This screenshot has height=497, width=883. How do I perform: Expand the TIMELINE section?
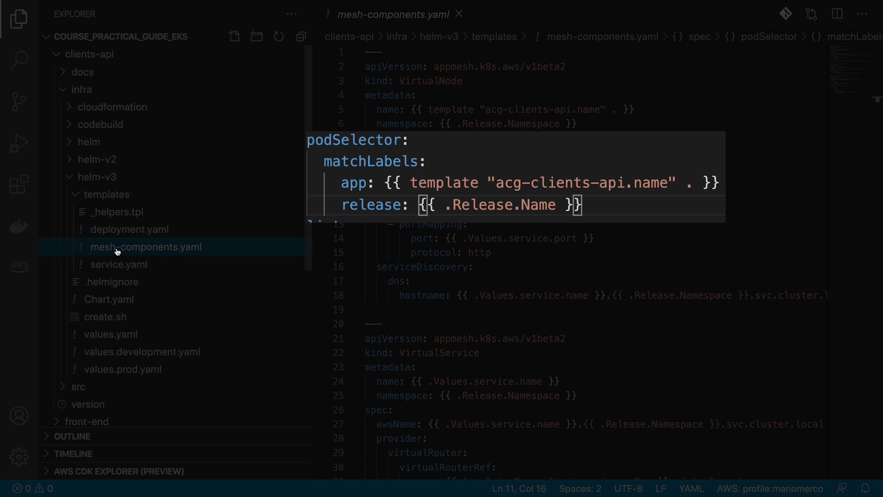click(73, 454)
